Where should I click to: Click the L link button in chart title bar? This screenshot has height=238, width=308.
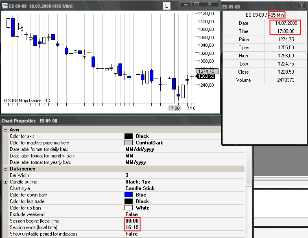point(166,6)
